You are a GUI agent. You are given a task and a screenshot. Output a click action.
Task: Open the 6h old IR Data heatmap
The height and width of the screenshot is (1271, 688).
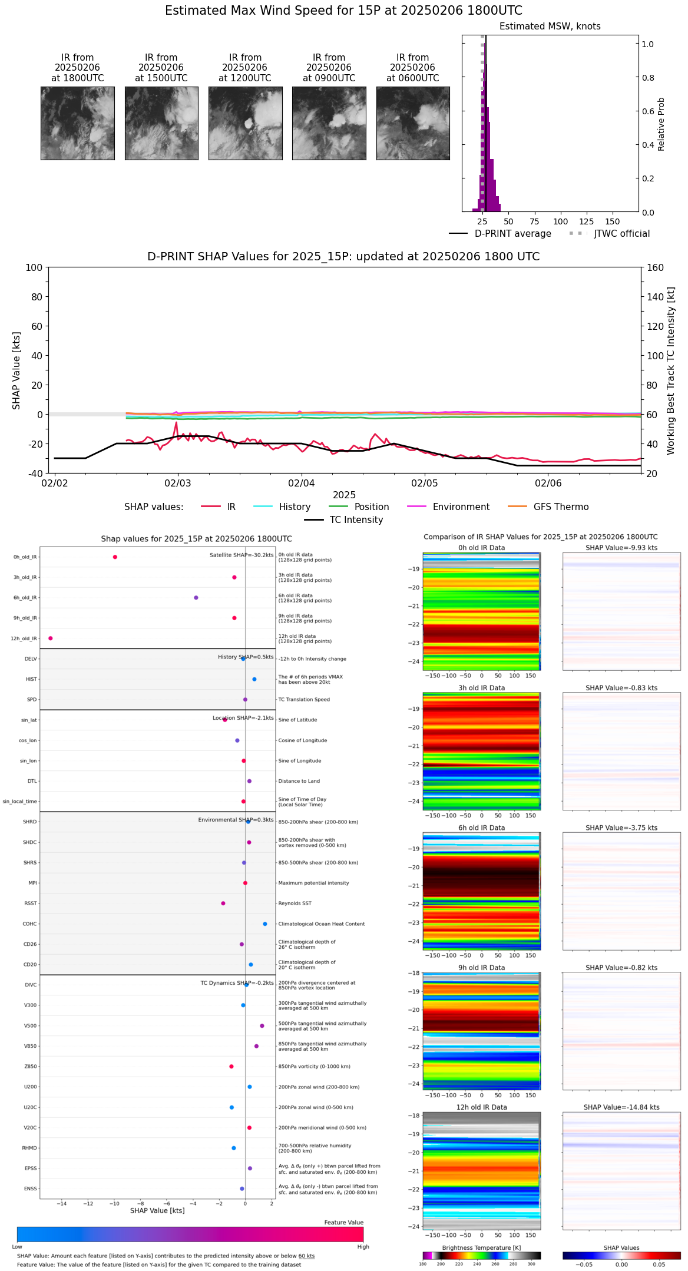click(x=481, y=891)
